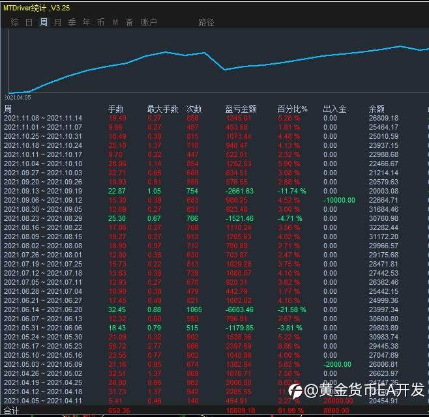The height and width of the screenshot is (417, 429).
Task: Select row 2021.05.31 ~ 2021.06.06
Action: click(214, 328)
